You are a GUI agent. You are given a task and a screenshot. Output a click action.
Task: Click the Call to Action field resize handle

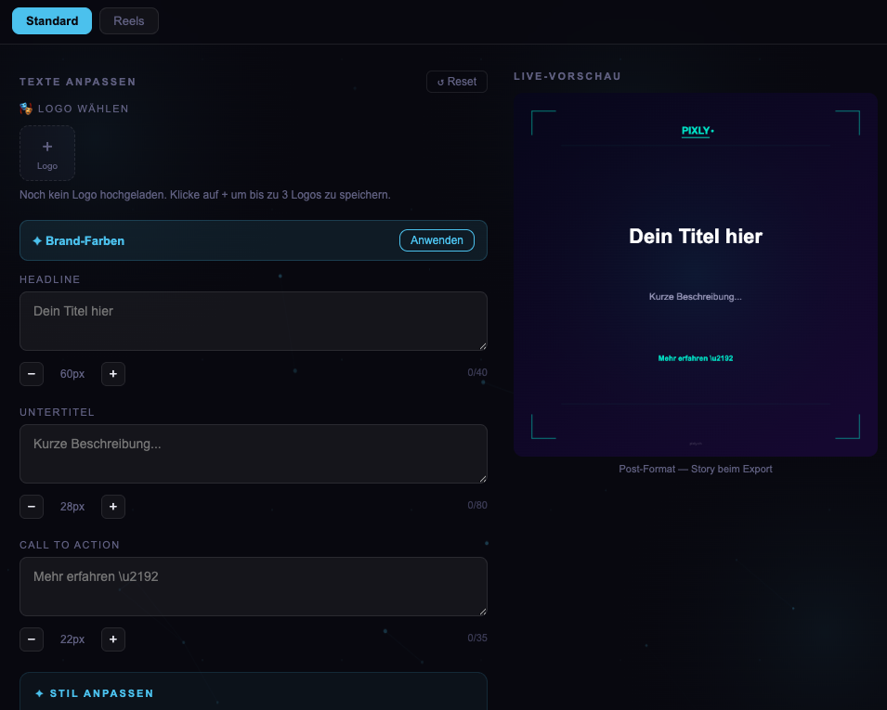click(x=483, y=612)
